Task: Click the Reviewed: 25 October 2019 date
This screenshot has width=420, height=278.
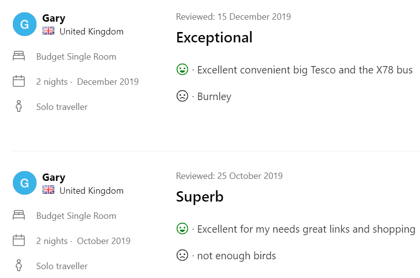Action: 229,176
